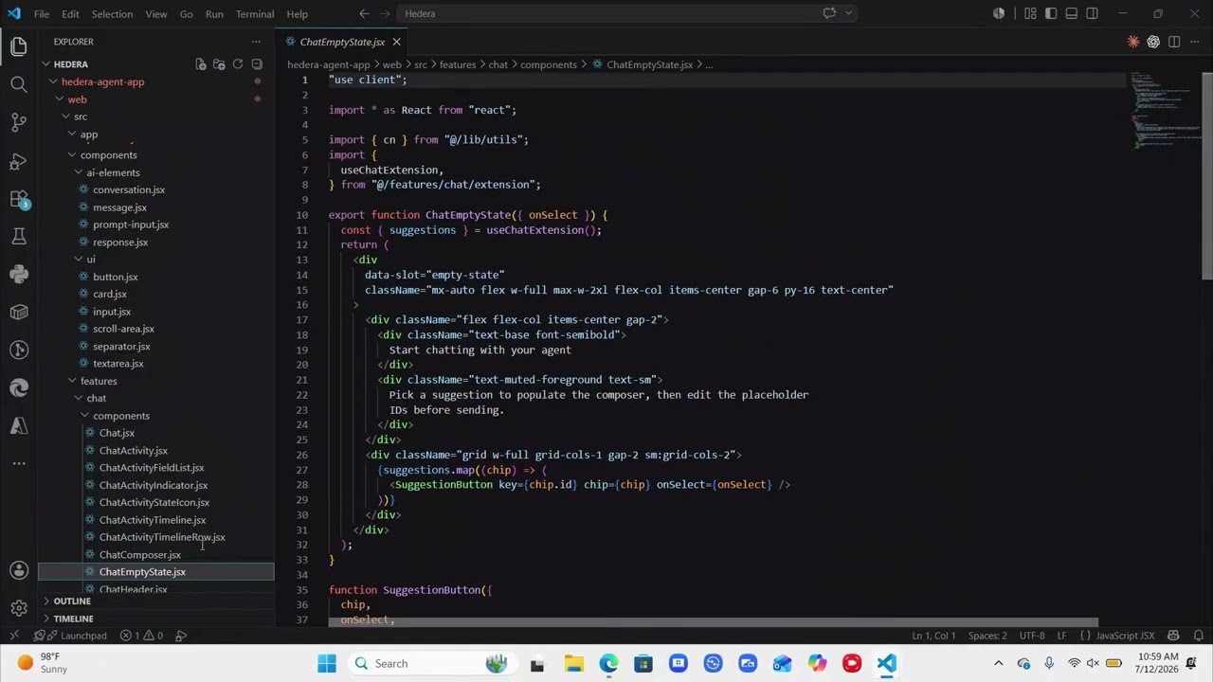Viewport: 1213px width, 682px height.
Task: Select the ChatEmptyState.jsx editor tab
Action: coord(342,42)
